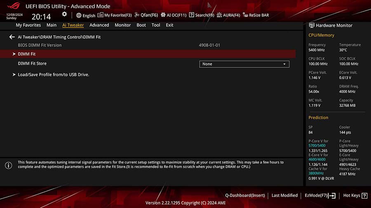371x208 pixels.
Task: Click the 0.991 V @ DLVR value
Action: 321,178
